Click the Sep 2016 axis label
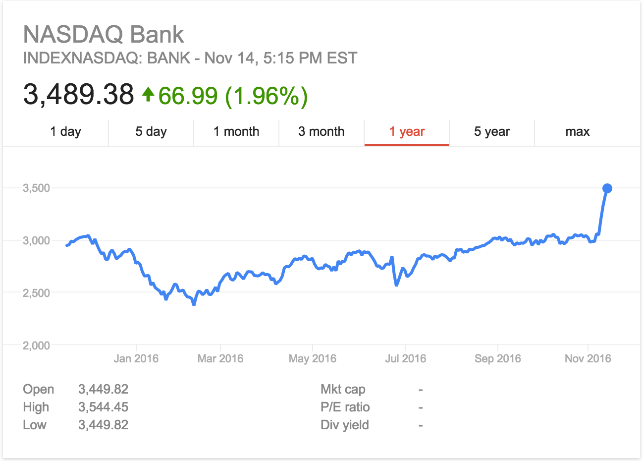643x461 pixels. point(498,358)
